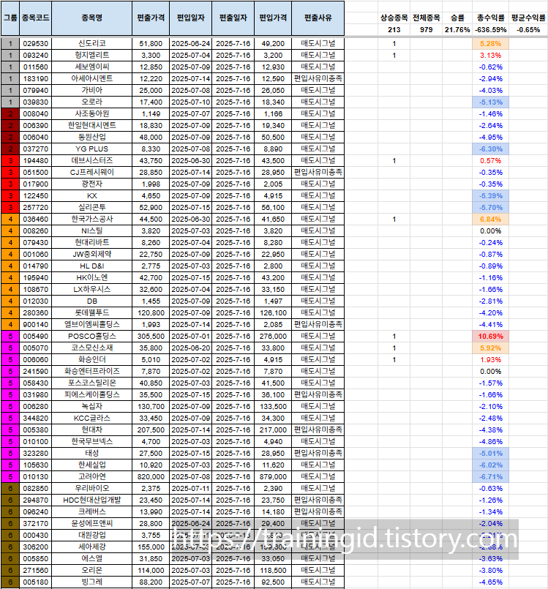
Task: Select the red-highlighted 10.69% cell
Action: (x=490, y=336)
